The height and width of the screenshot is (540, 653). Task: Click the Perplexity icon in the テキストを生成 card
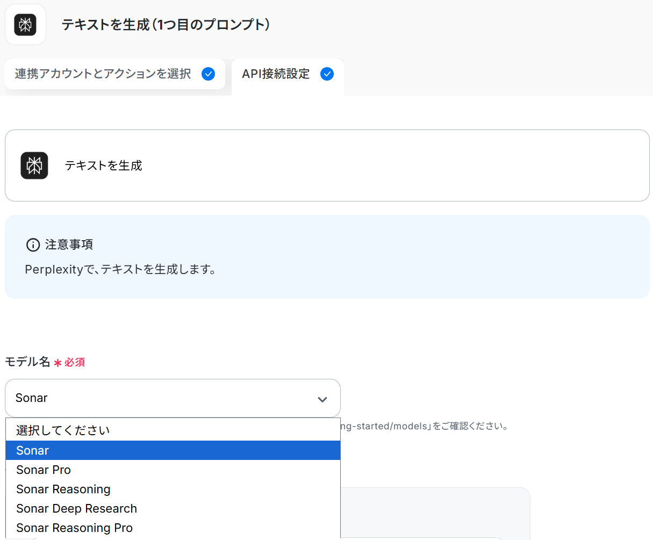pyautogui.click(x=34, y=165)
